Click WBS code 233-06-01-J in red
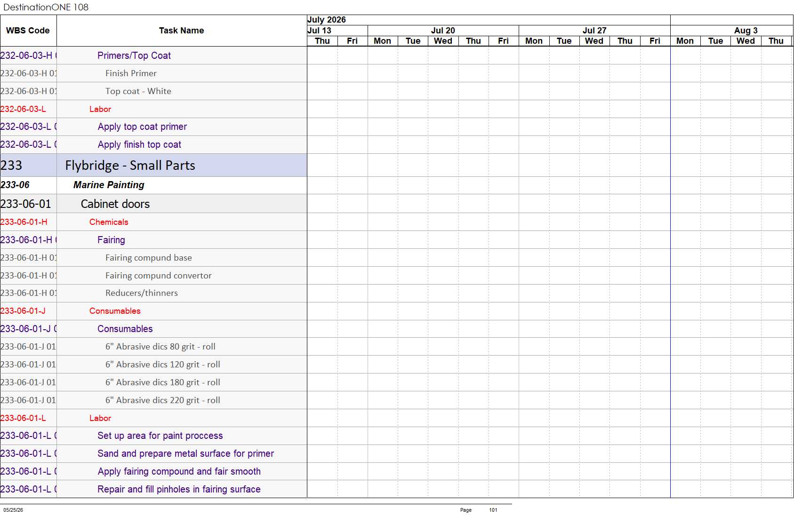 click(x=23, y=311)
